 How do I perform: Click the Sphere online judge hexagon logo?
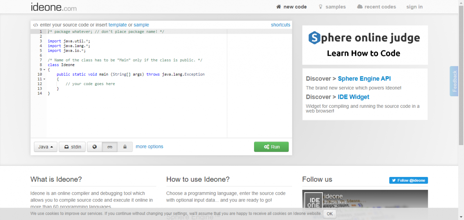(x=314, y=38)
